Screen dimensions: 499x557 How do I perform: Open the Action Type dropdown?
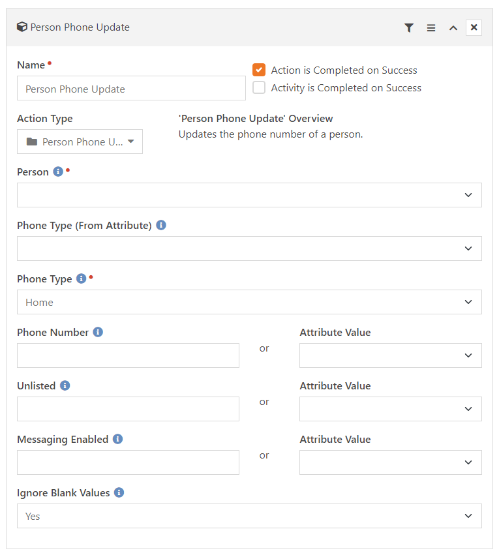(x=80, y=142)
